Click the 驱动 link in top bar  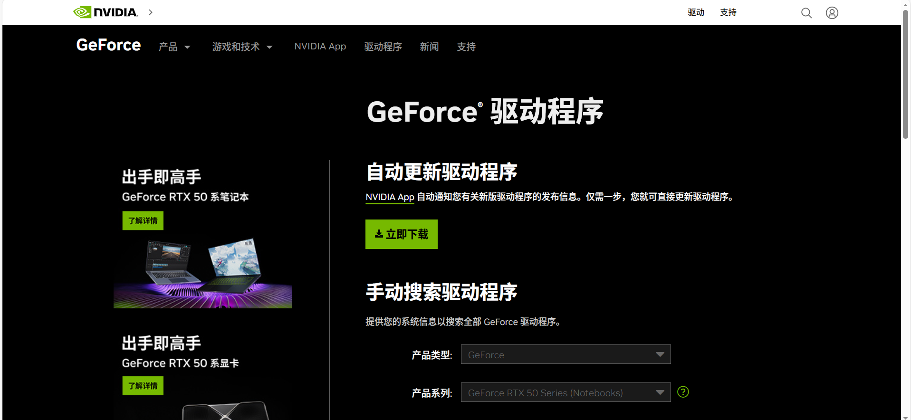pos(696,12)
